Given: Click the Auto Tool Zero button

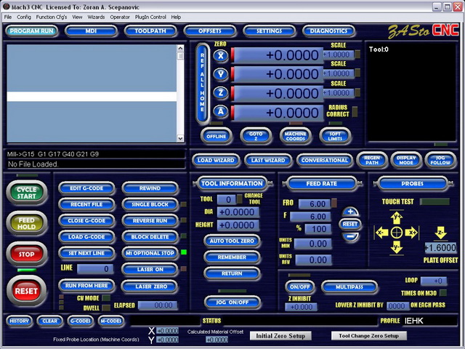Looking at the screenshot, I should (x=232, y=241).
